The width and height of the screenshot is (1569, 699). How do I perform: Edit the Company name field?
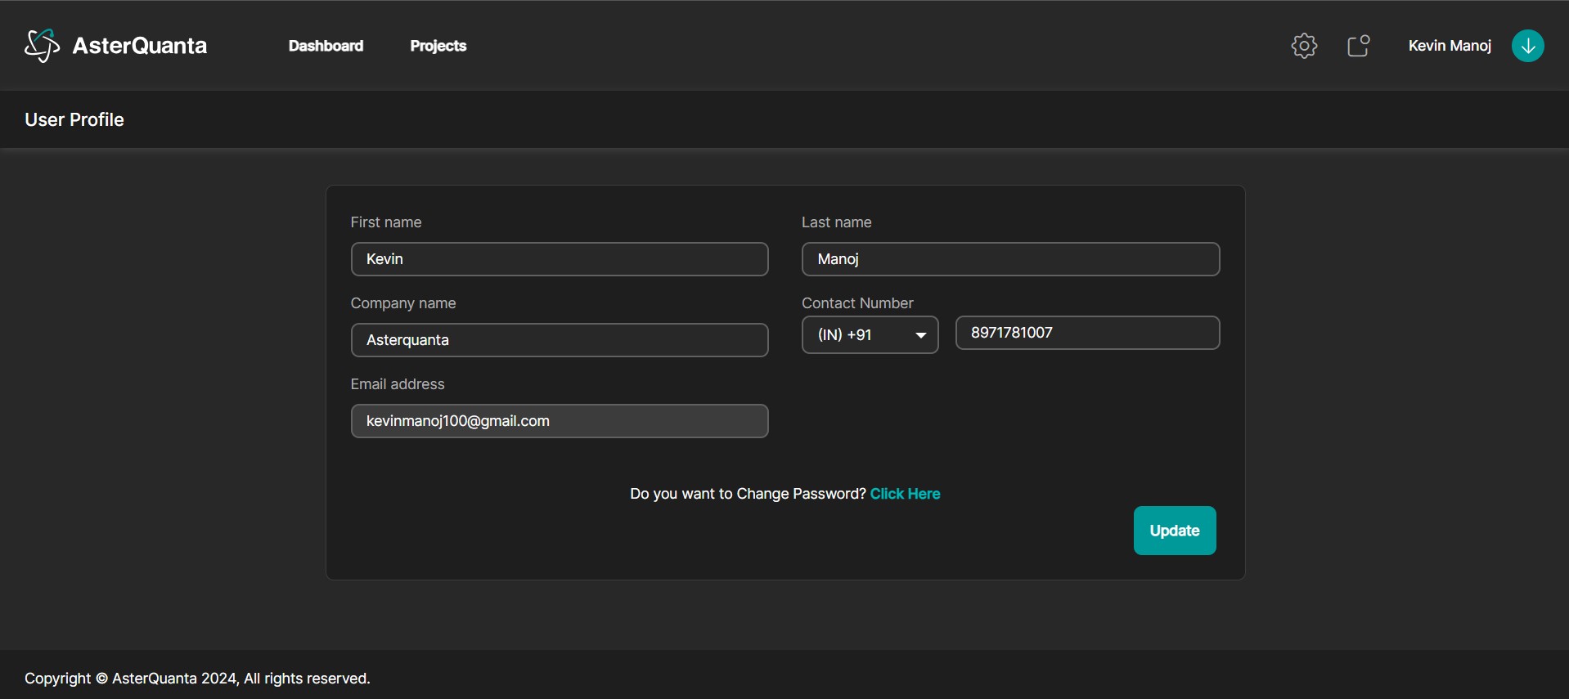click(x=560, y=340)
